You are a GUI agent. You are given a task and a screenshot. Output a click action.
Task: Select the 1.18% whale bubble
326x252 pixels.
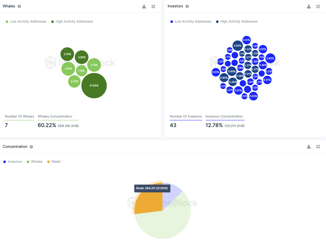(x=81, y=71)
